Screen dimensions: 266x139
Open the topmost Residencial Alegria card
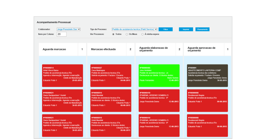coord(207,100)
